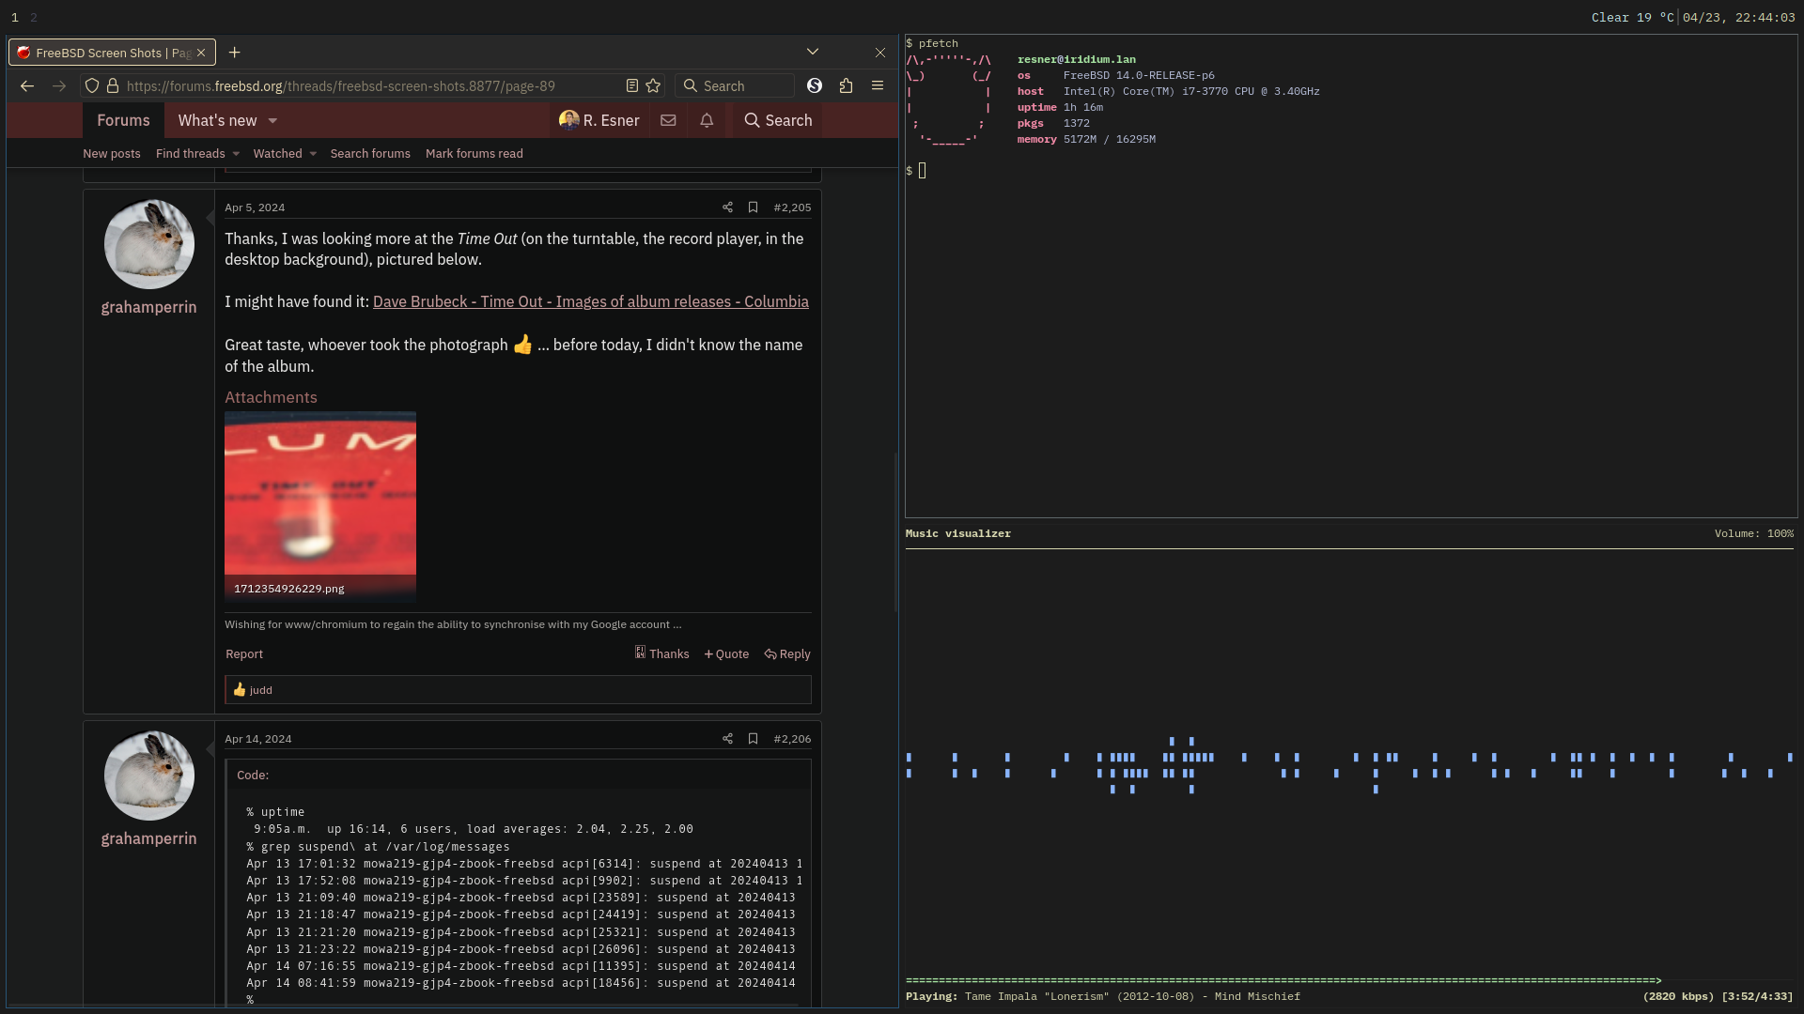Switch to workspace 1 in status bar

[15, 17]
